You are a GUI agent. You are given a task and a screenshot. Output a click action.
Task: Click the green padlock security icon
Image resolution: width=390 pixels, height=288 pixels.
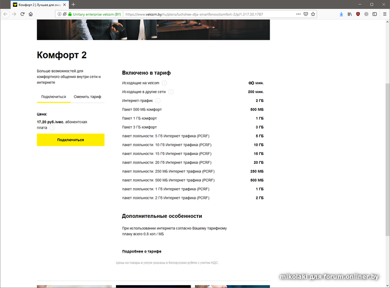click(70, 14)
